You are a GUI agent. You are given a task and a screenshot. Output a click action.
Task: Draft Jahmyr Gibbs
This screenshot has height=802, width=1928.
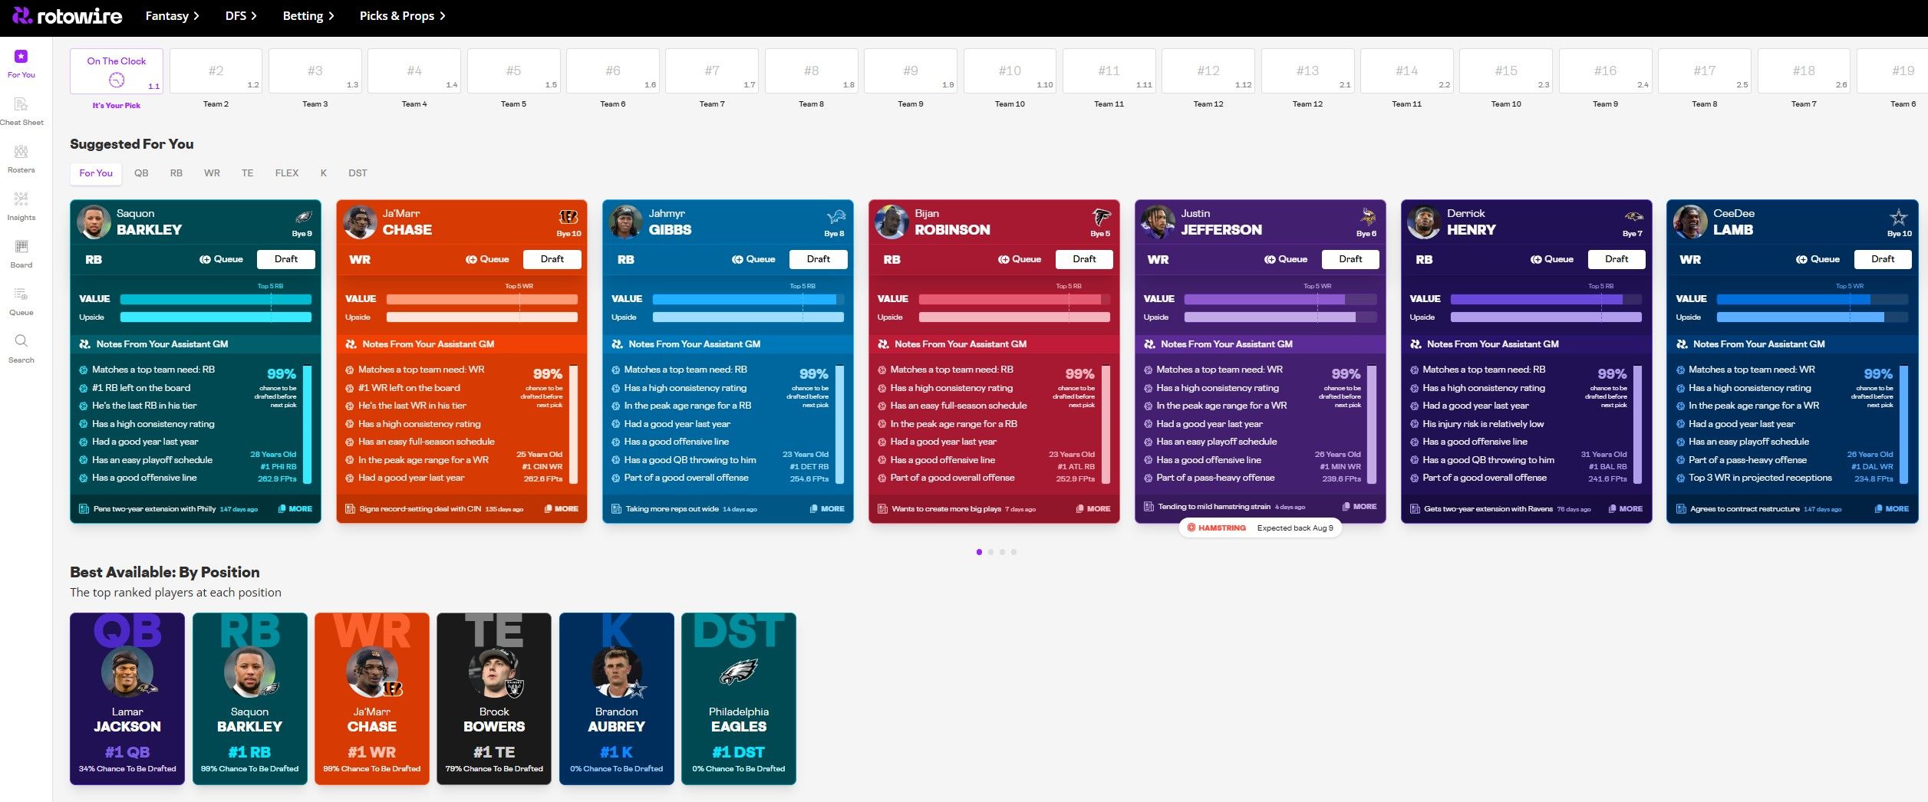pos(819,259)
